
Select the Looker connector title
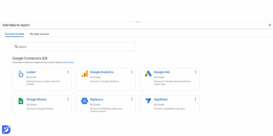click(x=31, y=72)
